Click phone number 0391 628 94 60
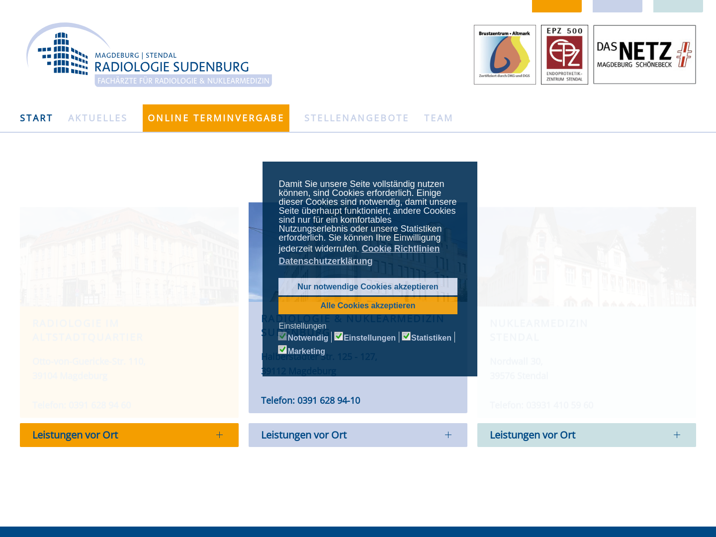Viewport: 716px width, 537px height. [x=100, y=405]
